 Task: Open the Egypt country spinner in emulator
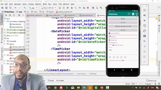123,50
